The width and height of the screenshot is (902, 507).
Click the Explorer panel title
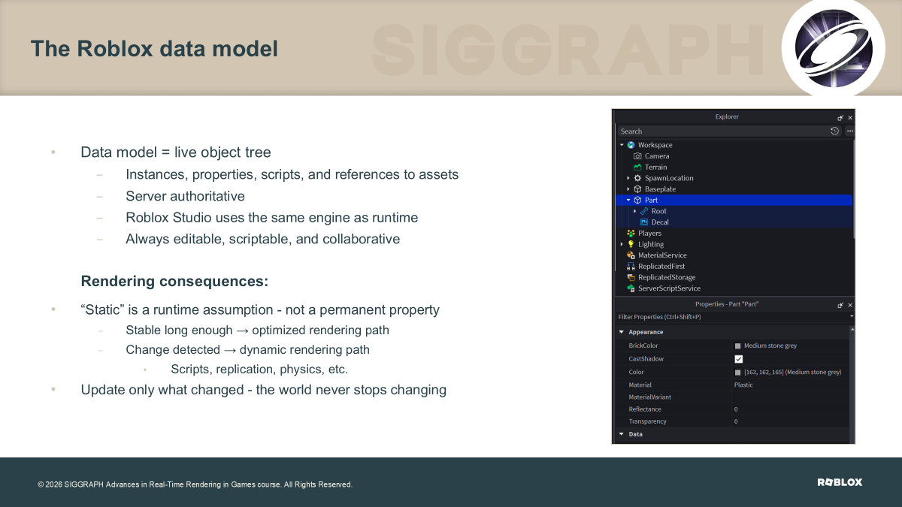click(x=727, y=117)
